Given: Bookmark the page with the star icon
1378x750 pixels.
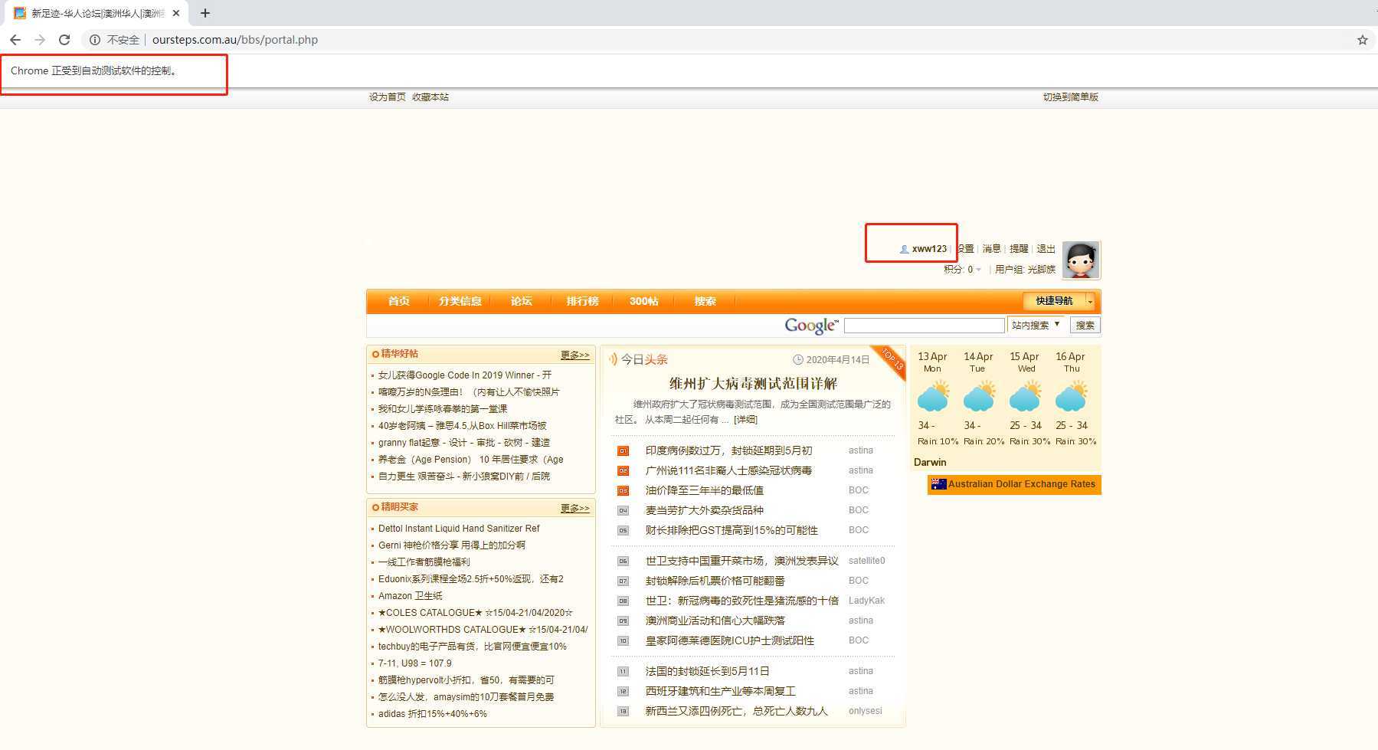Looking at the screenshot, I should 1363,40.
